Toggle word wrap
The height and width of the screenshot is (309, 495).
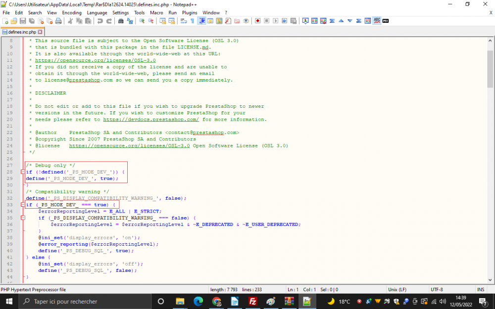click(x=183, y=22)
